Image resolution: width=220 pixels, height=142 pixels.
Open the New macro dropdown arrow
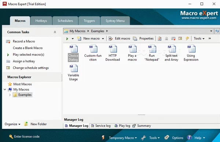[103, 39]
